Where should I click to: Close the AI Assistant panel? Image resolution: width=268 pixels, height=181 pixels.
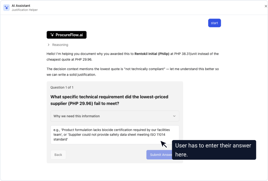266,6
